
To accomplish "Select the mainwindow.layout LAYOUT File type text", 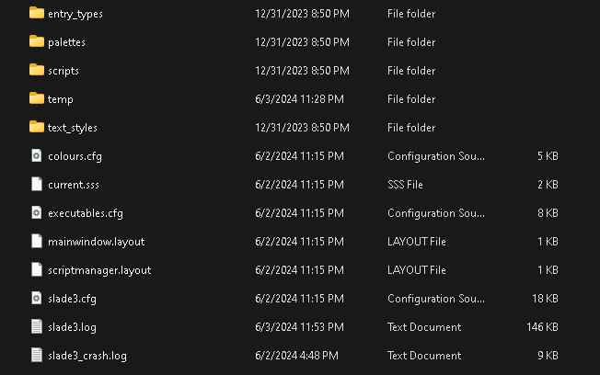I will tap(417, 242).
